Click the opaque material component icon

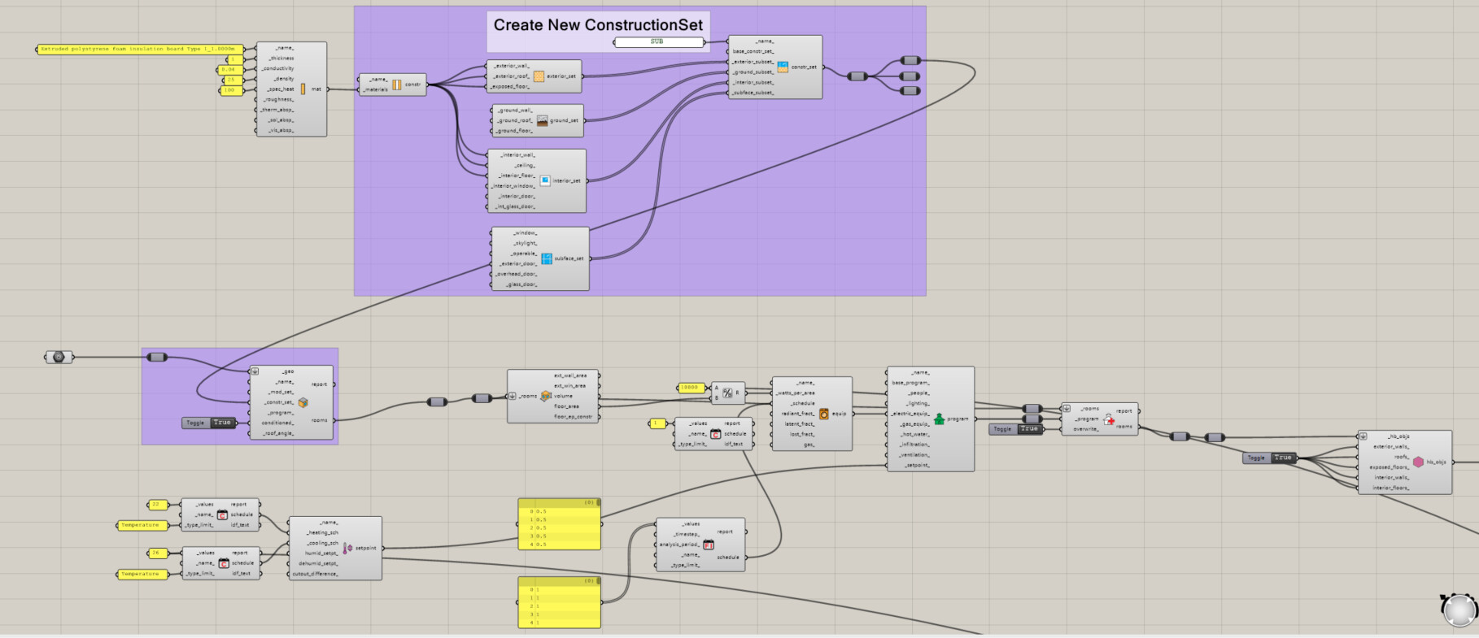pos(303,89)
